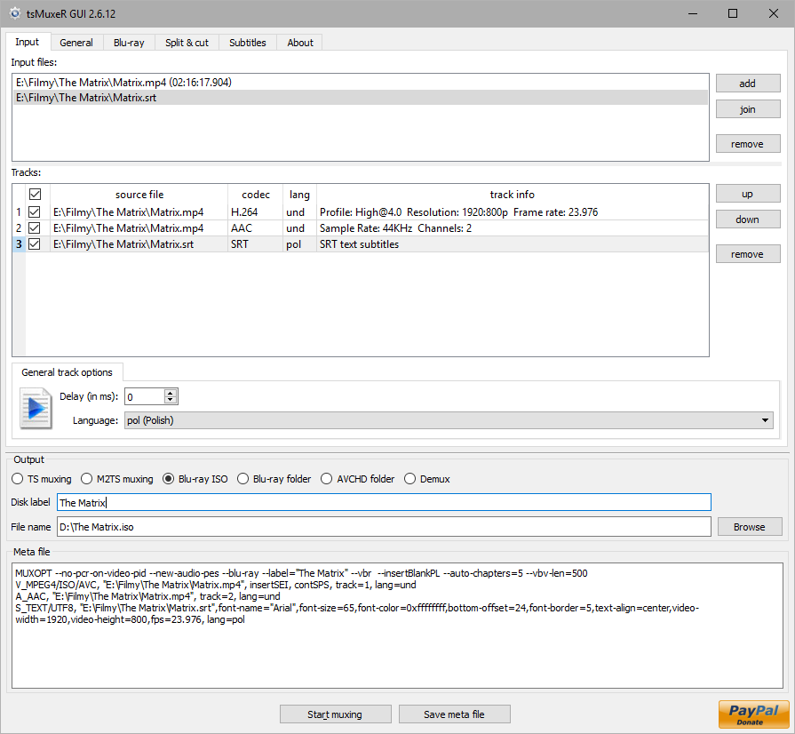Maximize the tsMuxeR window
This screenshot has width=795, height=734.
click(733, 13)
